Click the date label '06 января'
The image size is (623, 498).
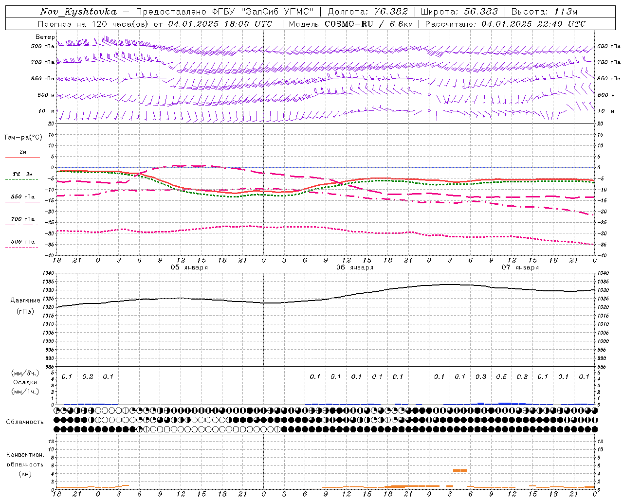355,267
